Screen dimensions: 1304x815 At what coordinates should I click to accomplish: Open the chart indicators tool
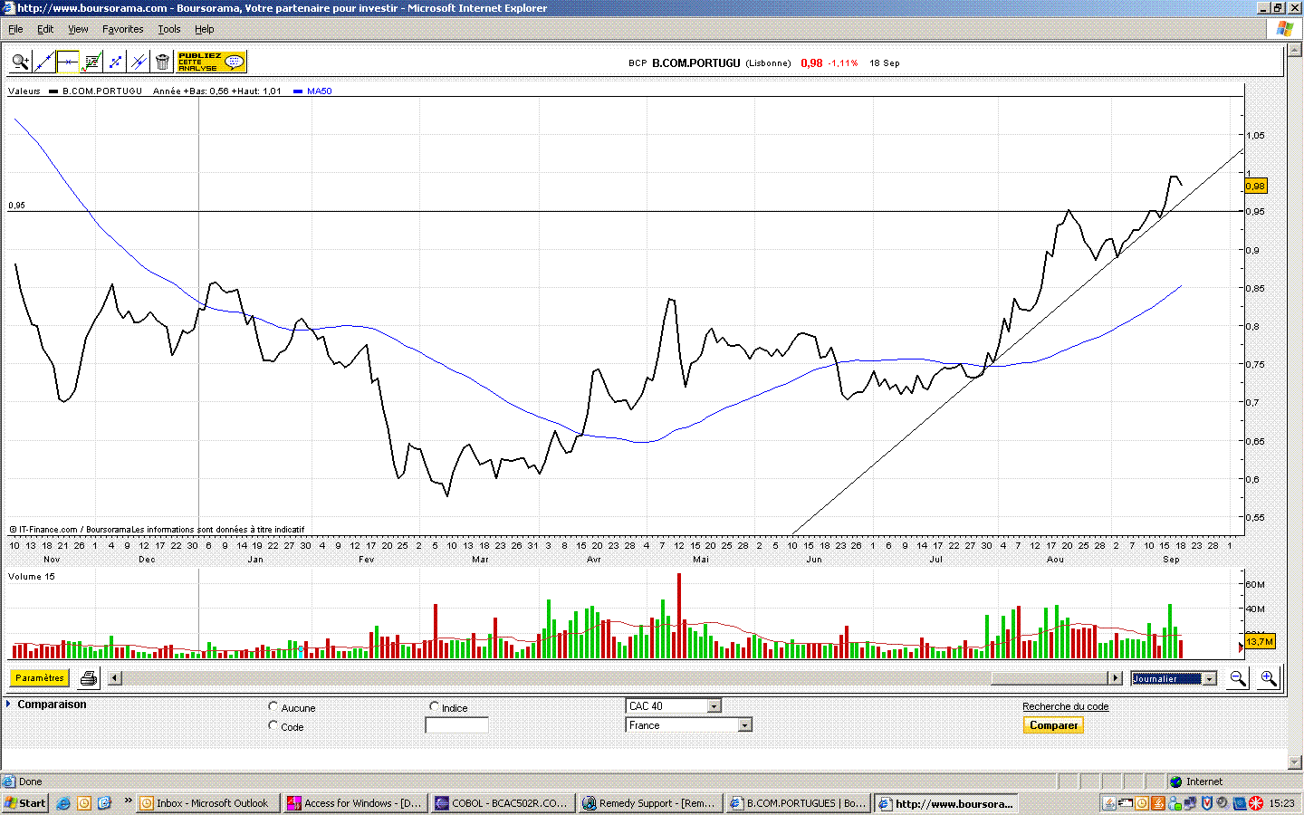click(x=91, y=62)
